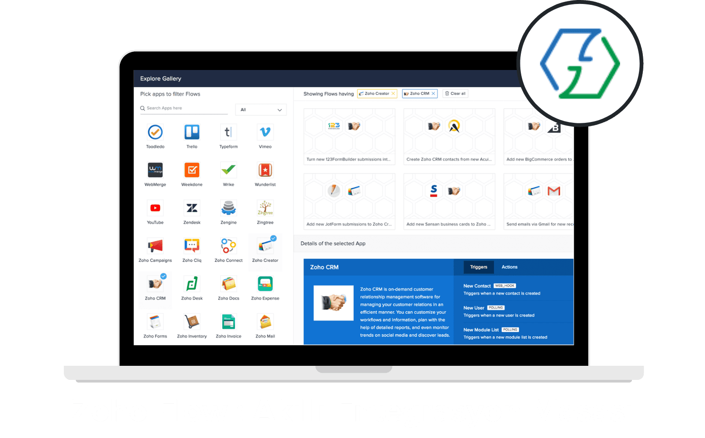Pick the Zoho Campaigns app icon
This screenshot has width=705, height=438.
(x=155, y=246)
